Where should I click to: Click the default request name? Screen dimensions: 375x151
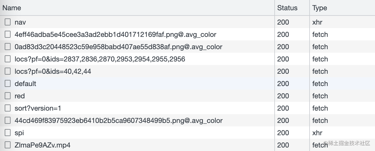[x=25, y=84]
